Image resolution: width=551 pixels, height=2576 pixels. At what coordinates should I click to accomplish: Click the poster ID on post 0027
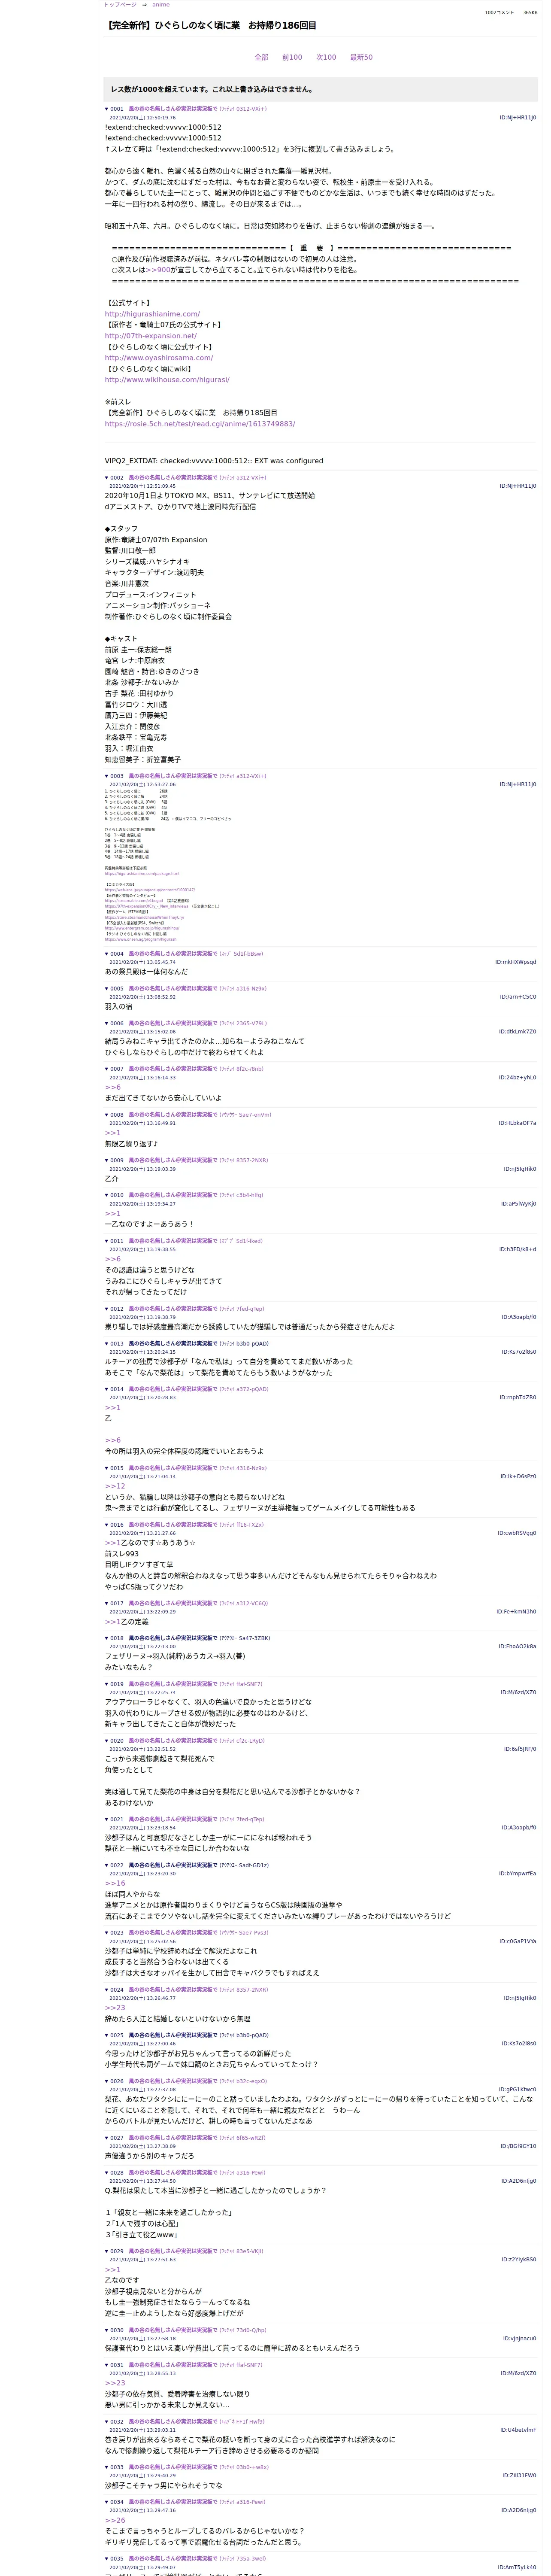click(x=518, y=2146)
